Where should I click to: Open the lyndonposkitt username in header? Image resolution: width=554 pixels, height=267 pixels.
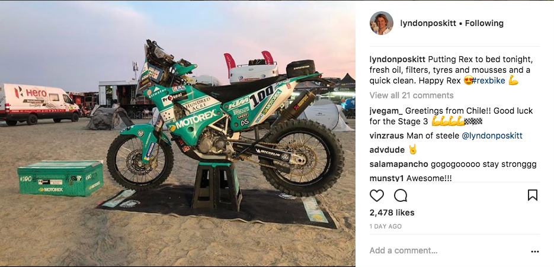tap(428, 23)
